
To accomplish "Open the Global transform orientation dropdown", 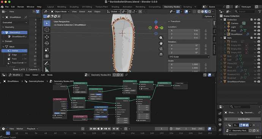I will 114,12.
